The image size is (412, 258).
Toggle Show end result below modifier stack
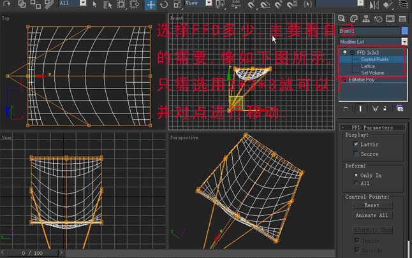(x=360, y=108)
